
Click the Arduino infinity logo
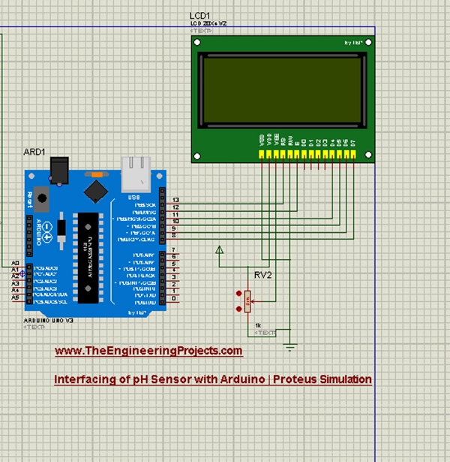pos(47,232)
